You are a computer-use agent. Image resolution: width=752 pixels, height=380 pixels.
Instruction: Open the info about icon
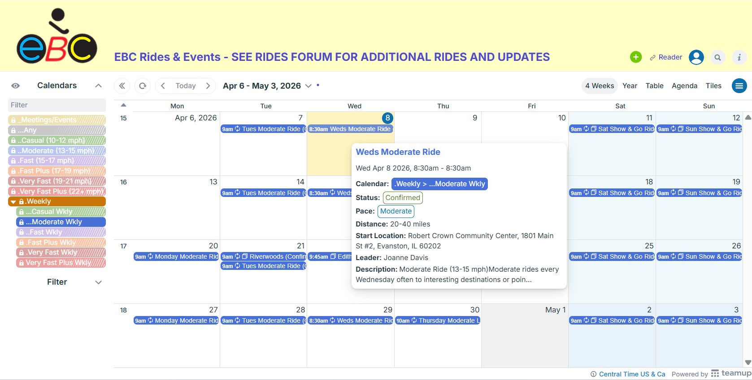739,57
